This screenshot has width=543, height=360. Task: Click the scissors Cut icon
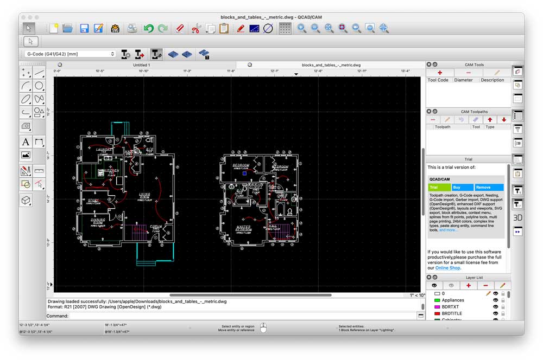click(196, 28)
